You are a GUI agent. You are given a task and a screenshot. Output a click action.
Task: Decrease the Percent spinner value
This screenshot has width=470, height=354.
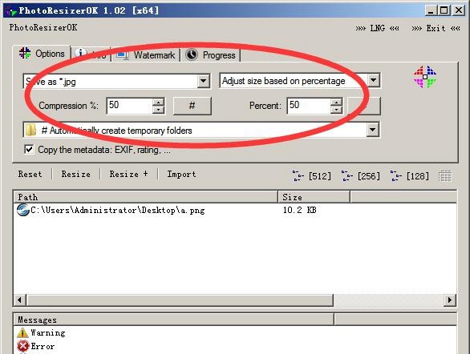tap(336, 110)
